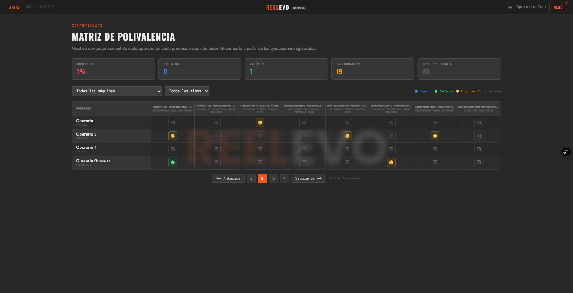This screenshot has height=293, width=573.
Task: Click the En formación 19 card
Action: (373, 69)
